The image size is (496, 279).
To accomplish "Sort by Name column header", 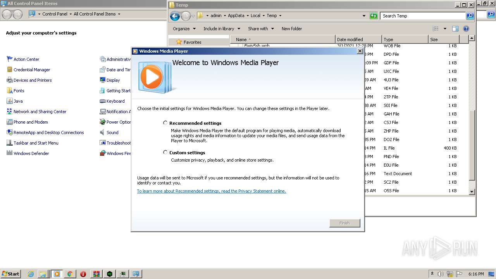I will tap(283, 40).
